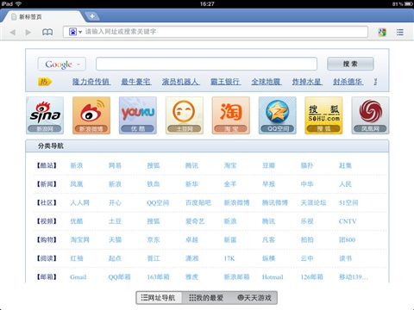
Task: Switch to the 天天游戏 tab
Action: coord(254,298)
